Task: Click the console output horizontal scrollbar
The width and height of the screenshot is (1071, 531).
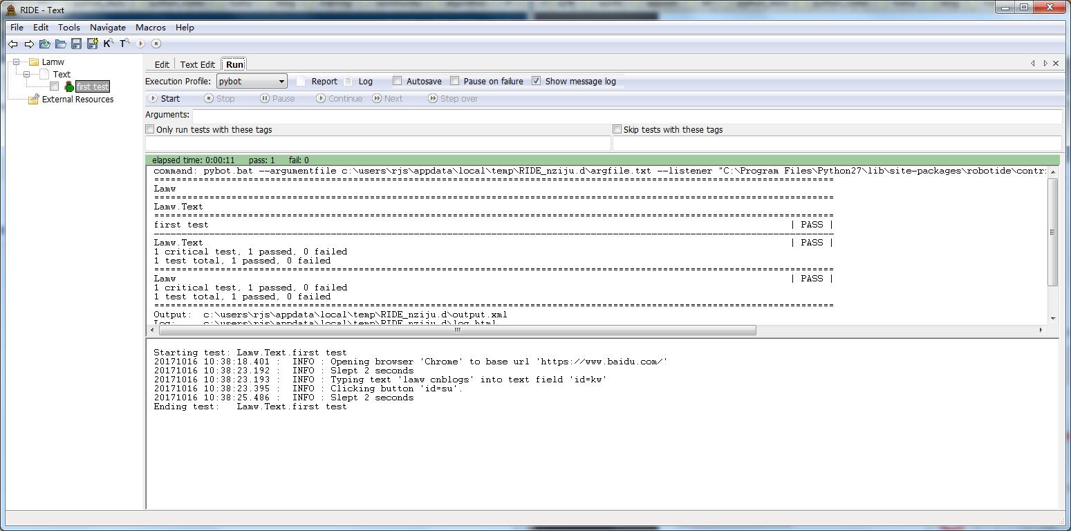Action: [x=456, y=330]
